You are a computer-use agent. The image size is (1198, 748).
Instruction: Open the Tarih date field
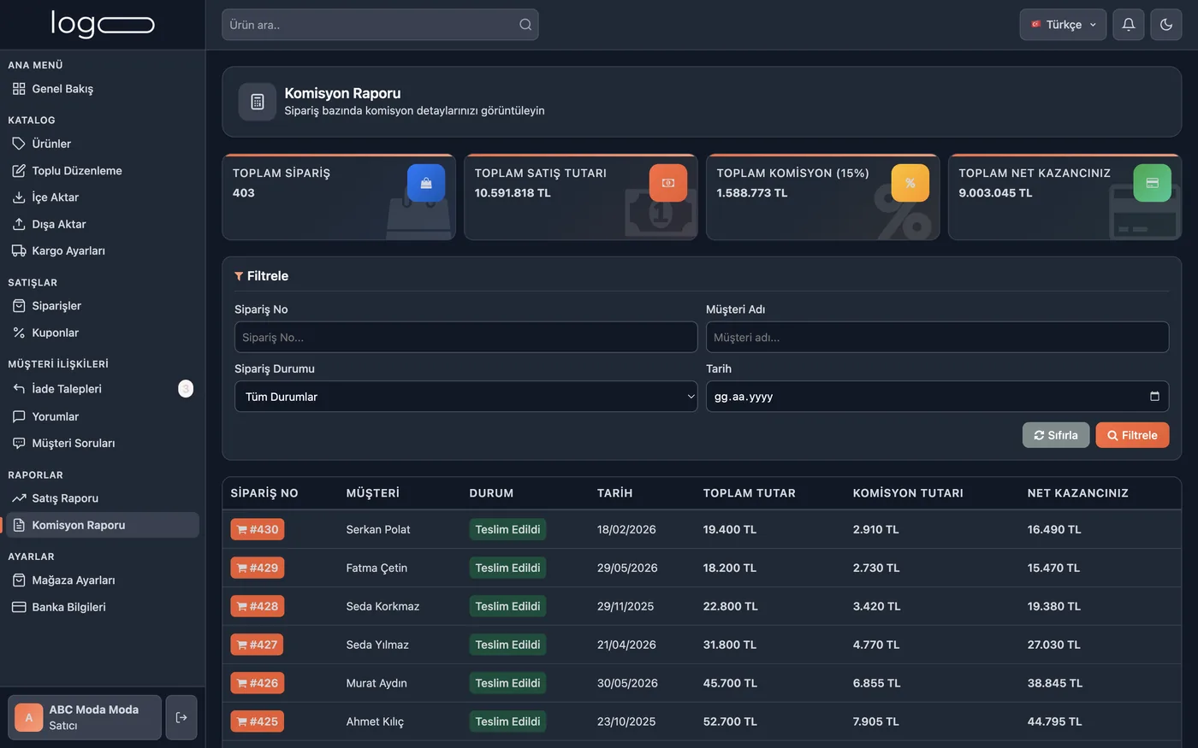(937, 397)
